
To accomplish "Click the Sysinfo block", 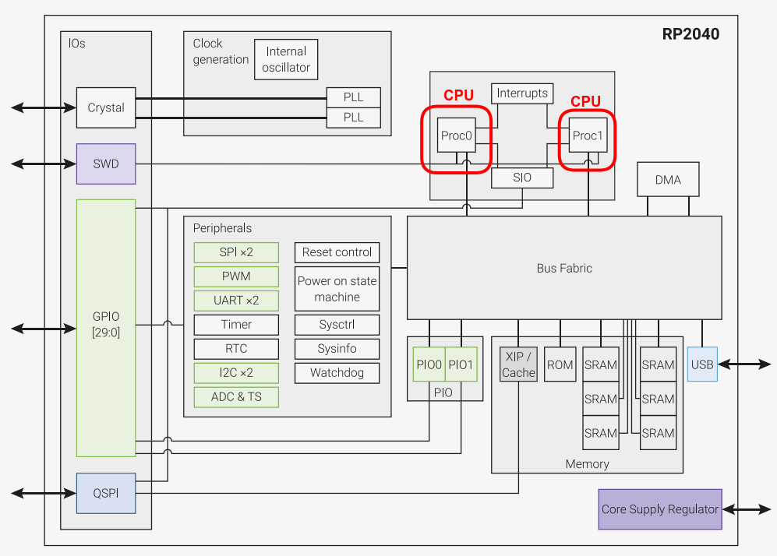I will pos(337,349).
